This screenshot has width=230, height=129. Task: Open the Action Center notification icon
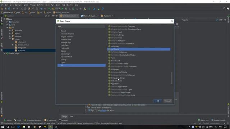(x=225, y=127)
